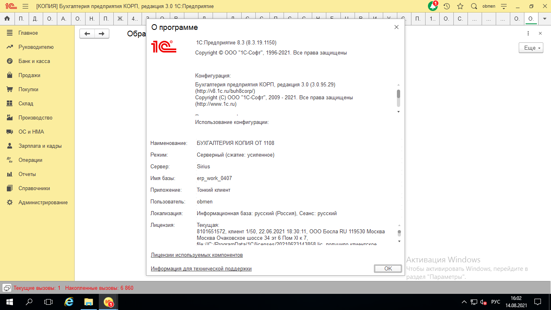The width and height of the screenshot is (551, 310).
Task: Click OK in the О программе dialog
Action: [x=388, y=268]
